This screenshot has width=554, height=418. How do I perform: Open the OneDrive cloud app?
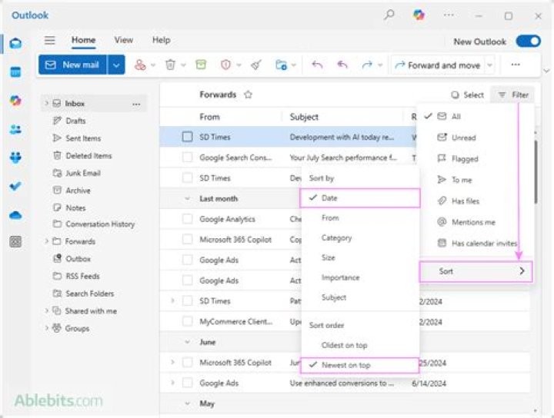pos(15,215)
